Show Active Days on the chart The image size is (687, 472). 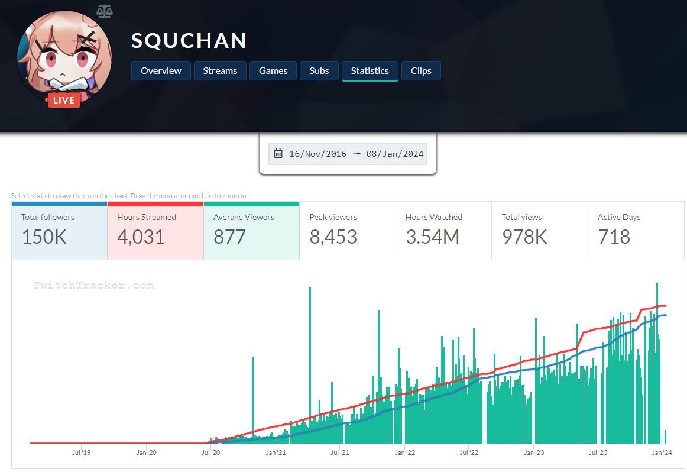click(636, 231)
